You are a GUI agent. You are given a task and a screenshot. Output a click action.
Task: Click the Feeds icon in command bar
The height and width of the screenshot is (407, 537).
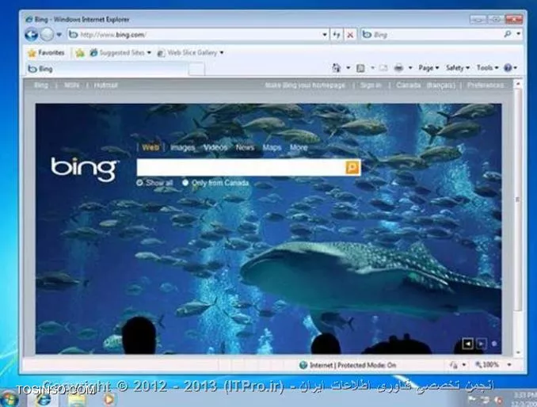360,68
